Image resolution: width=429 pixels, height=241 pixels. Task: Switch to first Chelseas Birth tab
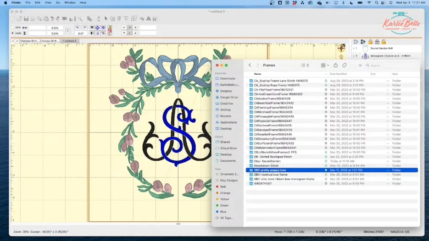(29, 41)
